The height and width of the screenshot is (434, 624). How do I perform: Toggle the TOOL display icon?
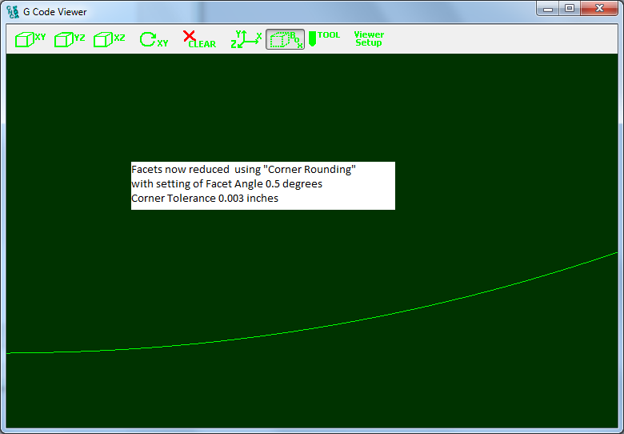click(x=324, y=38)
